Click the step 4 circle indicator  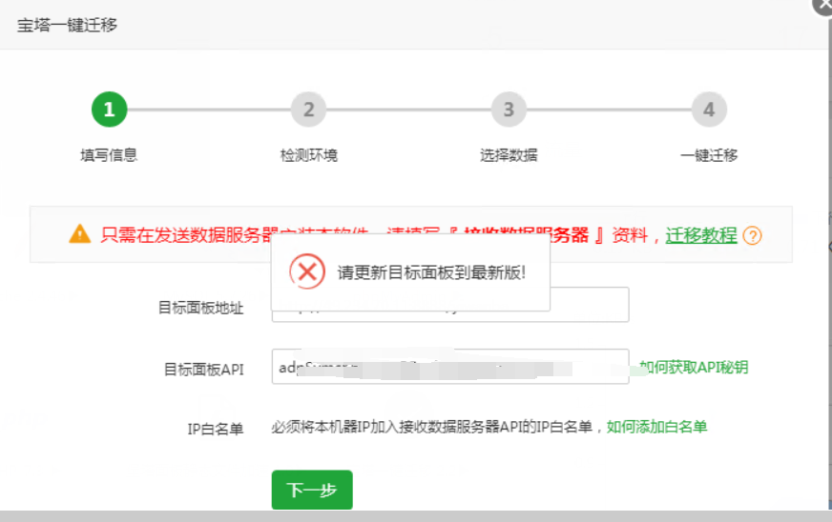click(709, 110)
